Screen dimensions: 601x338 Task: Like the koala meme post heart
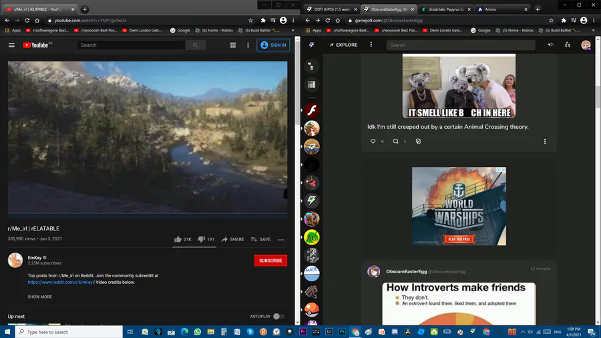373,142
